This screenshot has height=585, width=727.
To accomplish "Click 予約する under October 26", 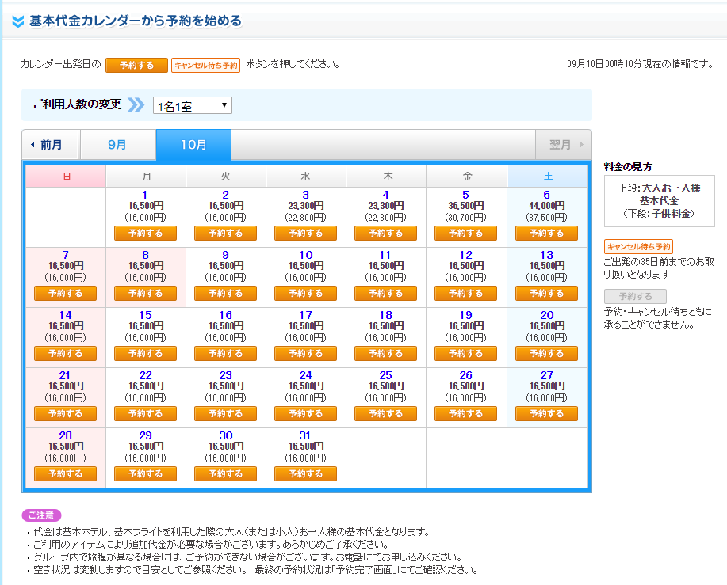I will [465, 414].
